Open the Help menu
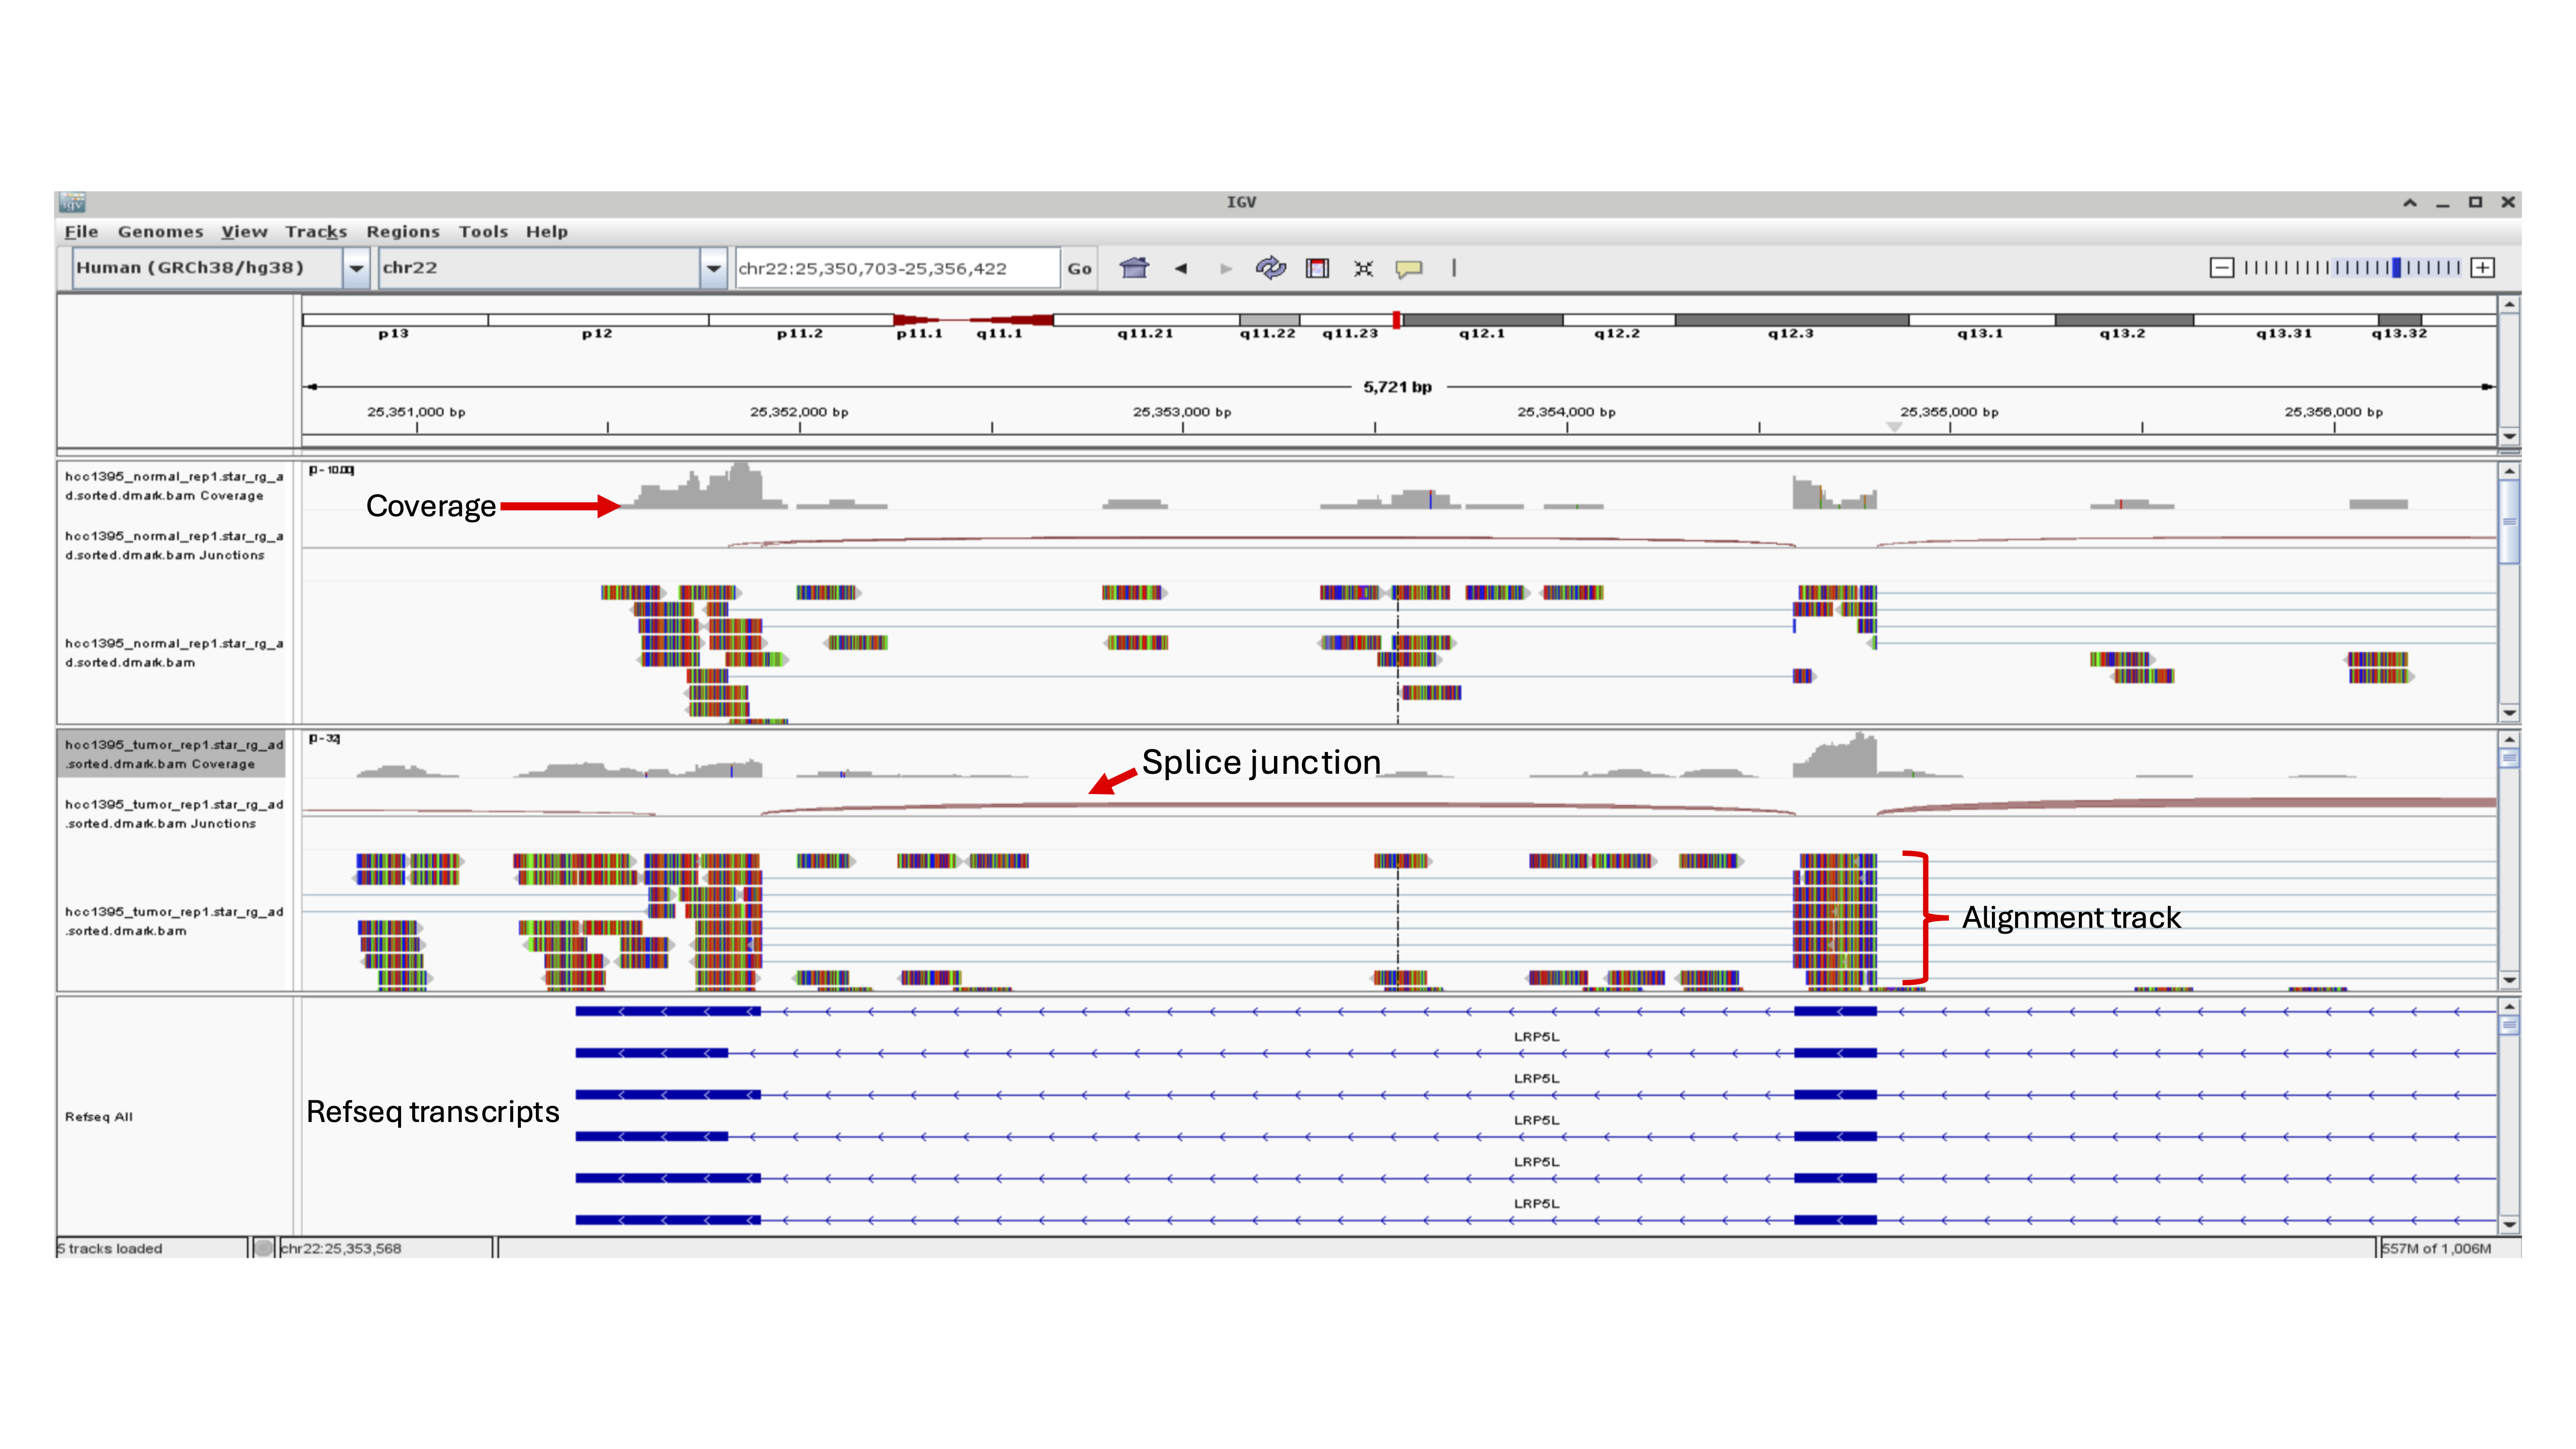2576x1449 pixels. pyautogui.click(x=547, y=232)
